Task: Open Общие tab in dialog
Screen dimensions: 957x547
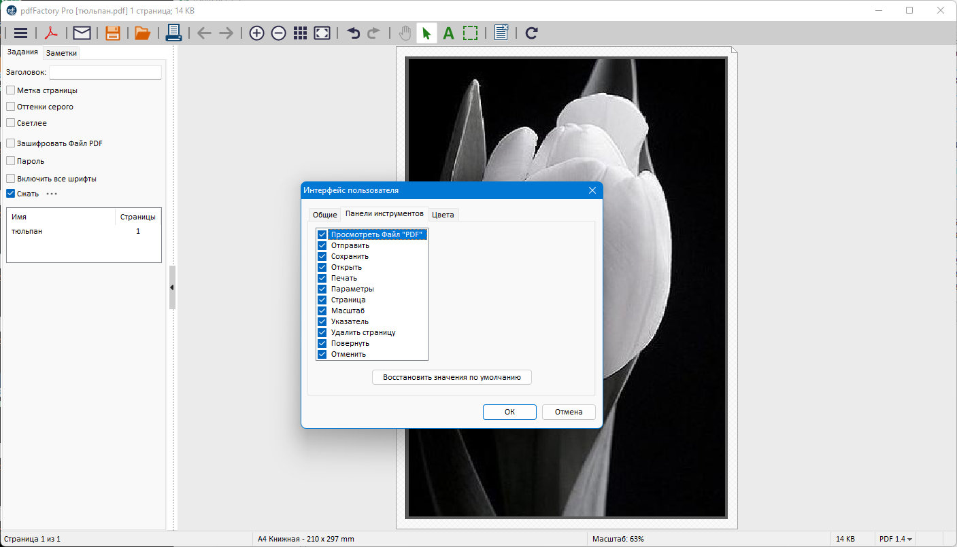Action: [324, 215]
